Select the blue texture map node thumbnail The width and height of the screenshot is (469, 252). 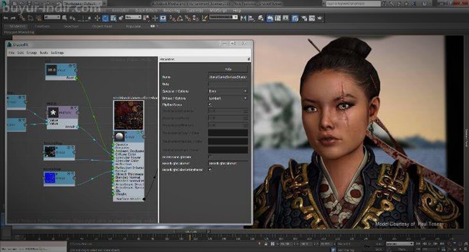coord(49,178)
